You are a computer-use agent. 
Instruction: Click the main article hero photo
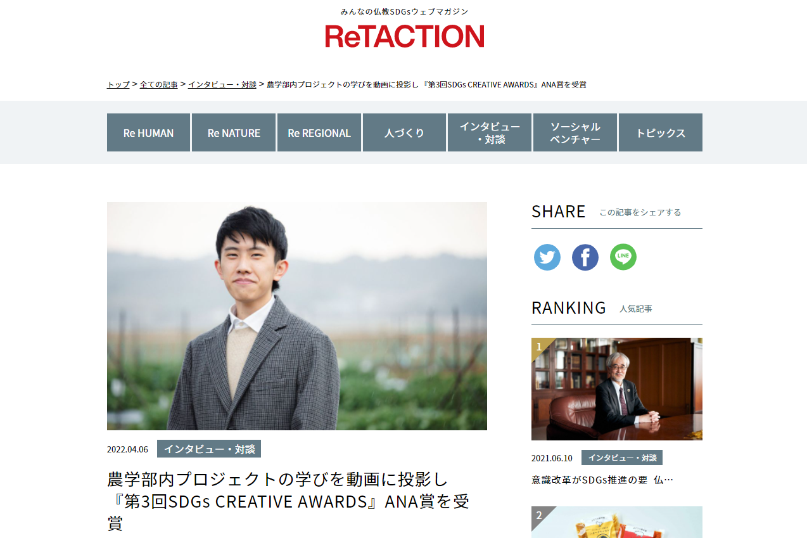(297, 316)
